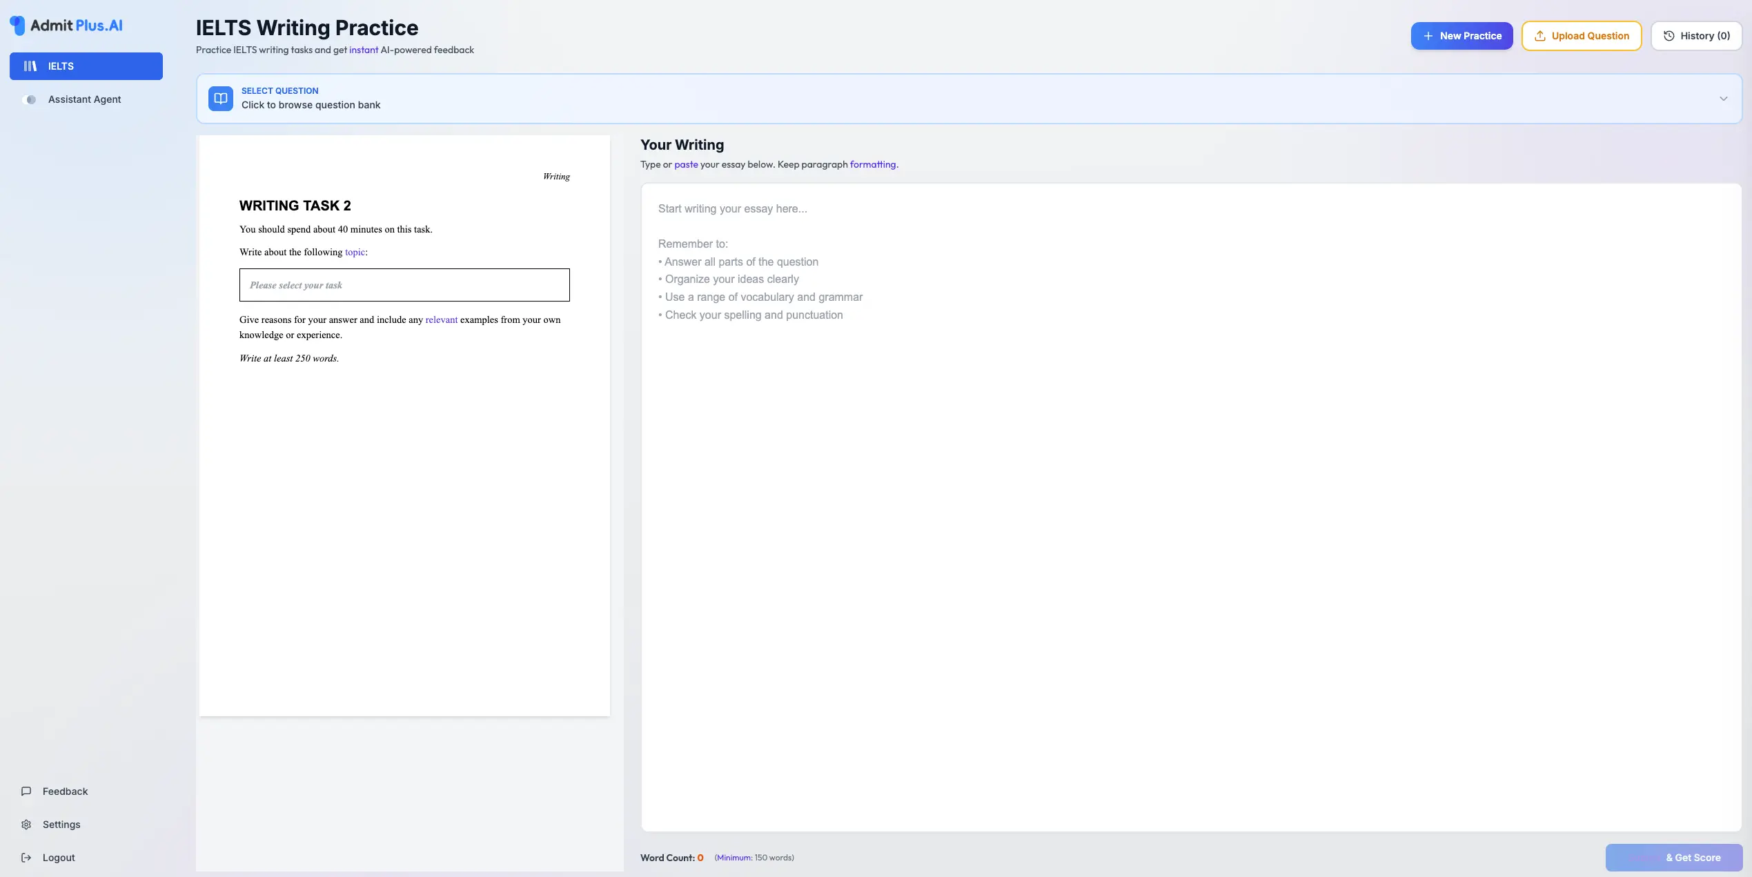Image resolution: width=1752 pixels, height=877 pixels.
Task: Open the Assistant Agent sidebar entry
Action: (x=83, y=99)
